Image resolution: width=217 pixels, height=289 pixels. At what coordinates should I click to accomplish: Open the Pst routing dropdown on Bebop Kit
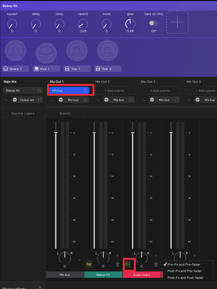(x=89, y=264)
